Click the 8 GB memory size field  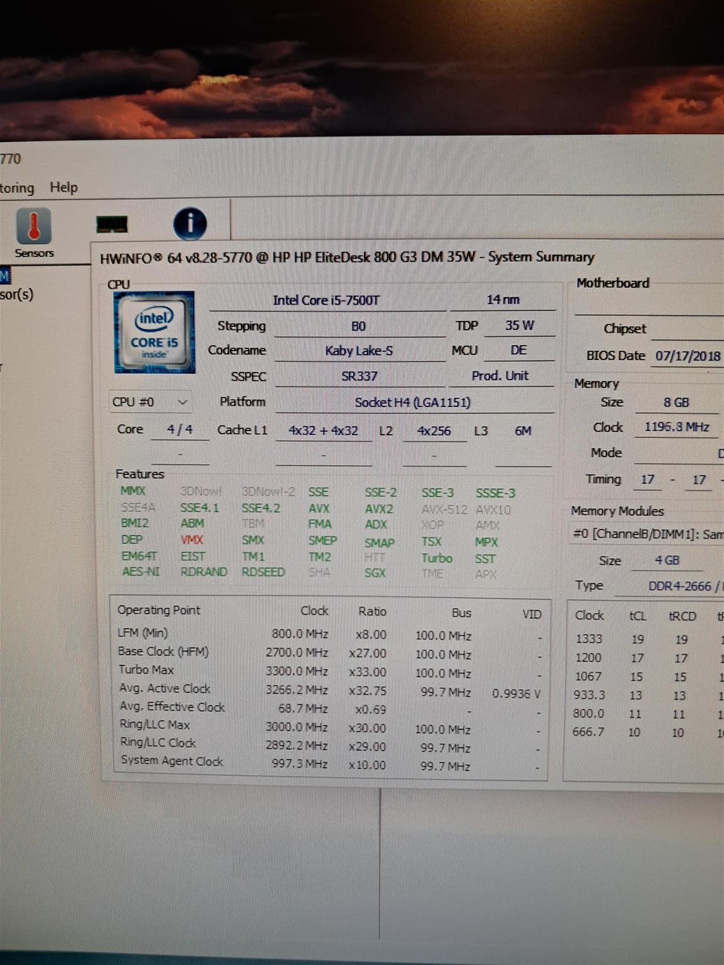[x=676, y=402]
